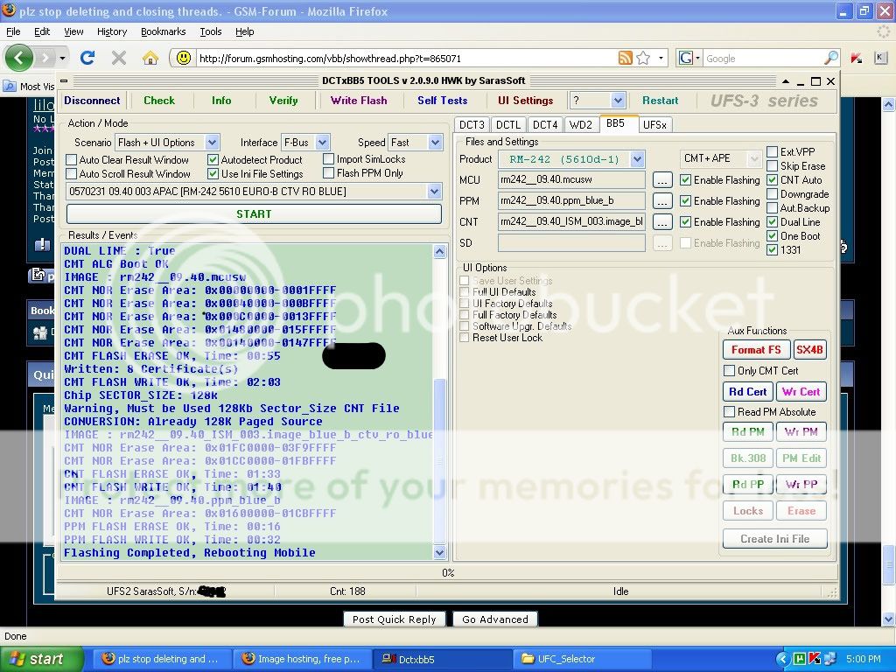Click the smiley site icon in address bar

click(183, 58)
